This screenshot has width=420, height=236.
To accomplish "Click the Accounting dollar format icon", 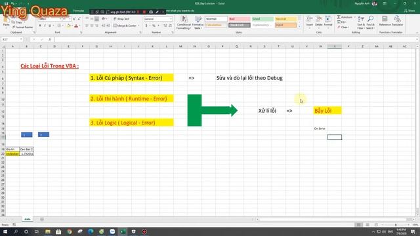I will point(146,26).
